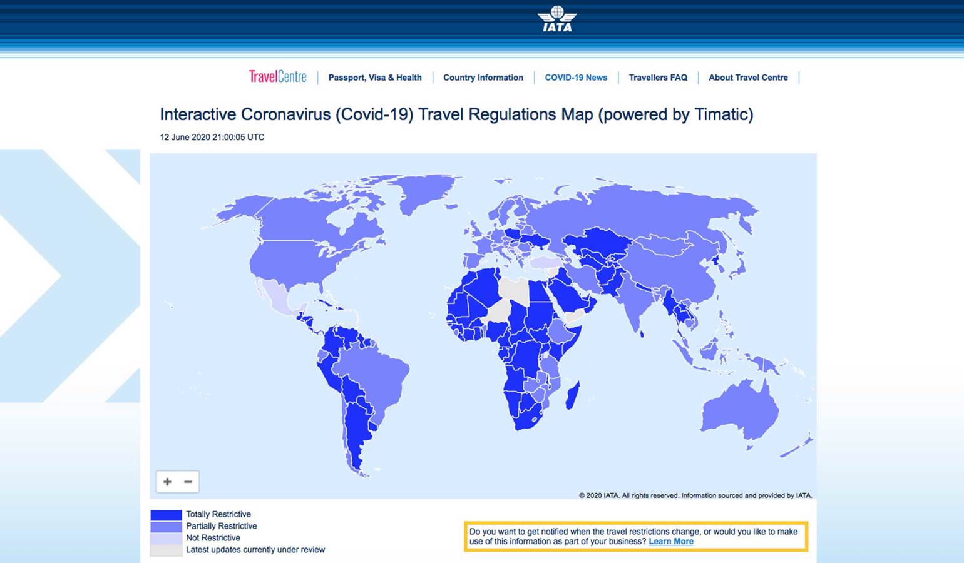964x563 pixels.
Task: Select the COVID-19 News tab
Action: pos(575,78)
